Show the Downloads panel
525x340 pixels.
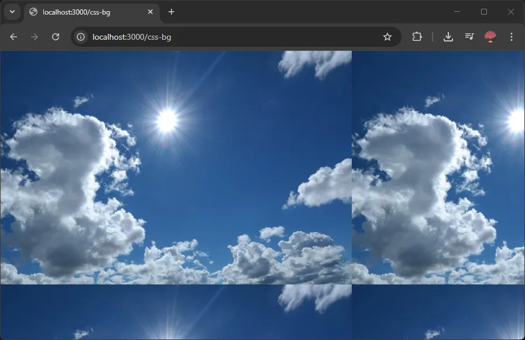pos(448,37)
